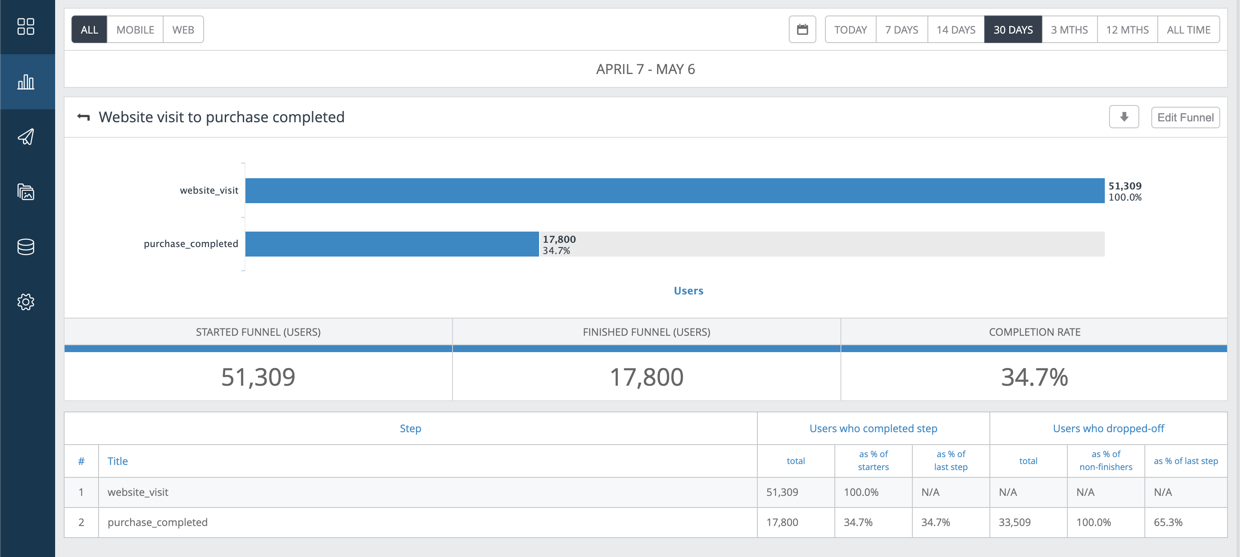Click the blue website_visit funnel bar
This screenshot has width=1240, height=557.
point(674,191)
